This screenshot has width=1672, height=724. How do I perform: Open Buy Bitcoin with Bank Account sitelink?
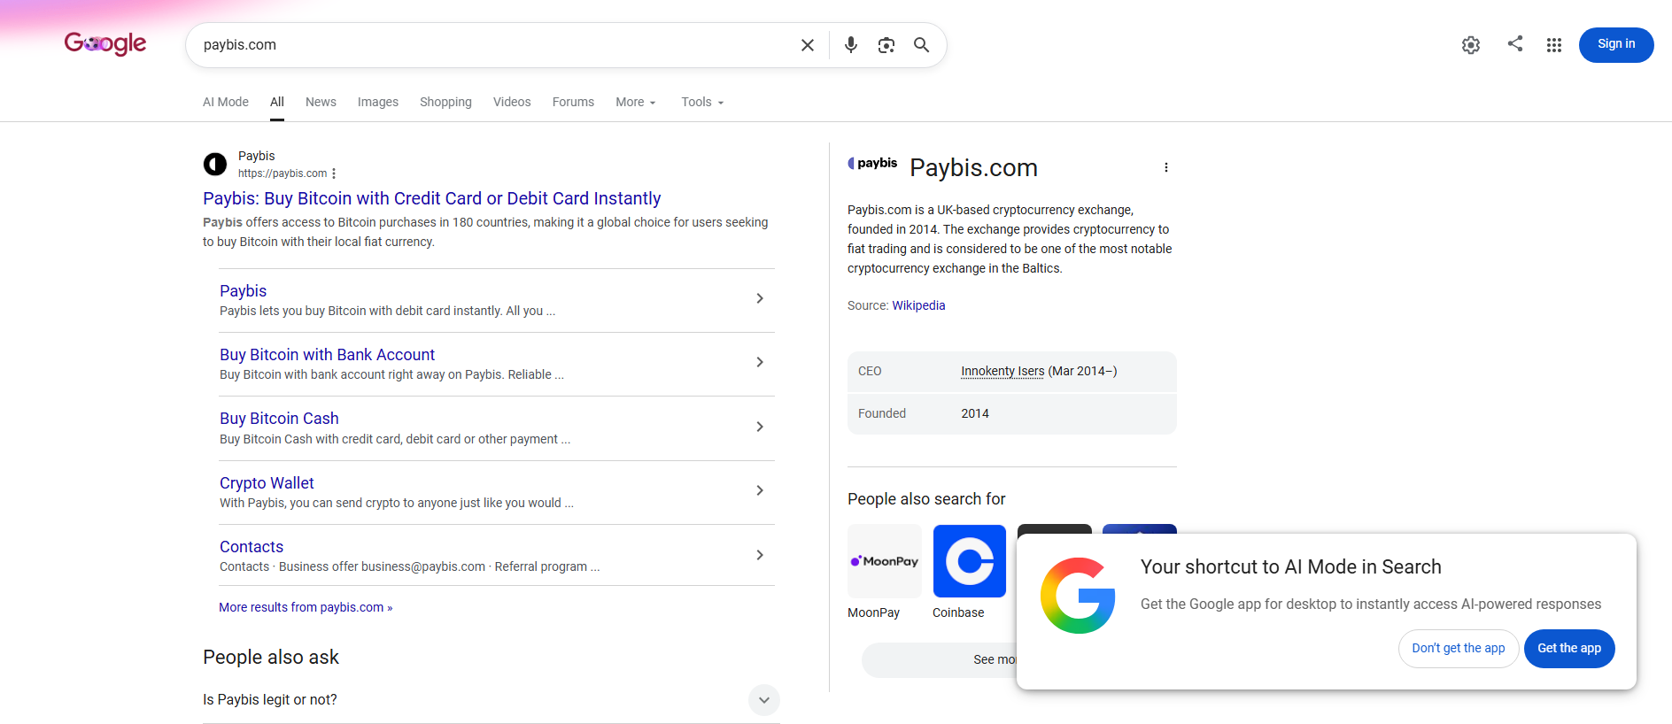[x=328, y=355]
